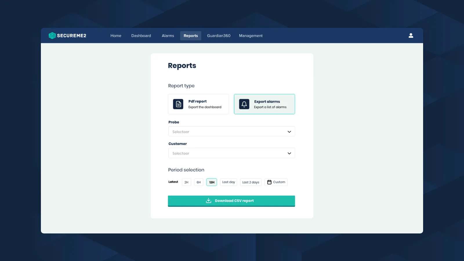
Task: Click the Latest label
Action: [173, 182]
